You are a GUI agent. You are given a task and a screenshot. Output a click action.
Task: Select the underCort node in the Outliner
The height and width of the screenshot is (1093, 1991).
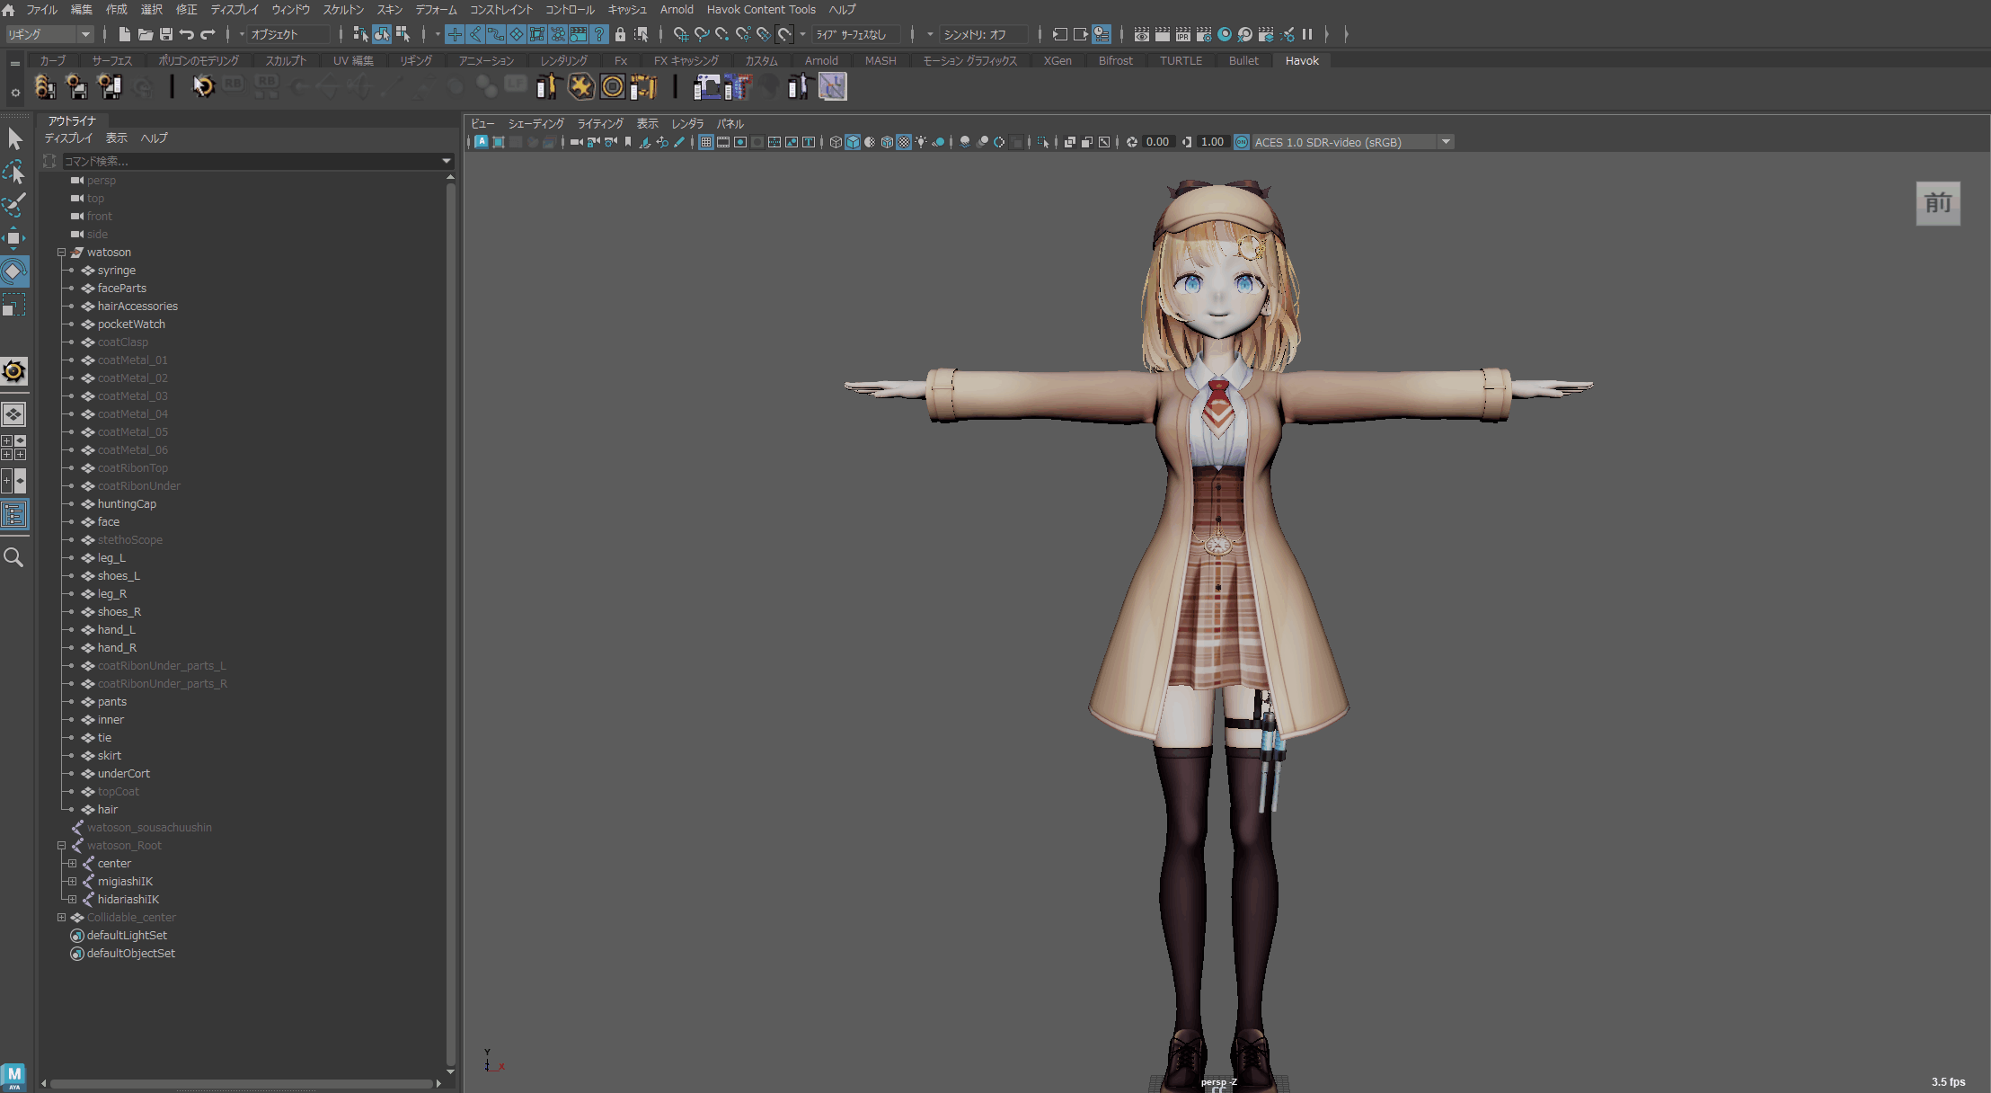[123, 774]
